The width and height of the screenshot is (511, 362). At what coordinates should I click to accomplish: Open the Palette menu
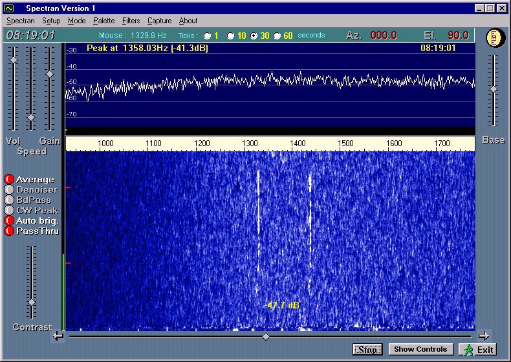tap(103, 21)
